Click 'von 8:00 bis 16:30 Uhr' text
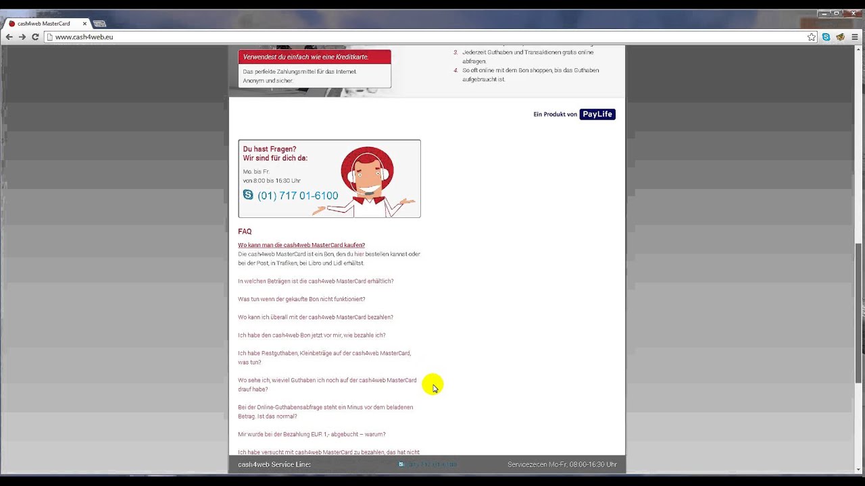The image size is (865, 486). (272, 181)
